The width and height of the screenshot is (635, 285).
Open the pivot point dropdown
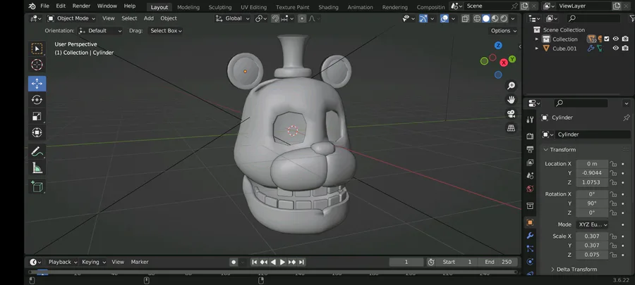tap(261, 18)
